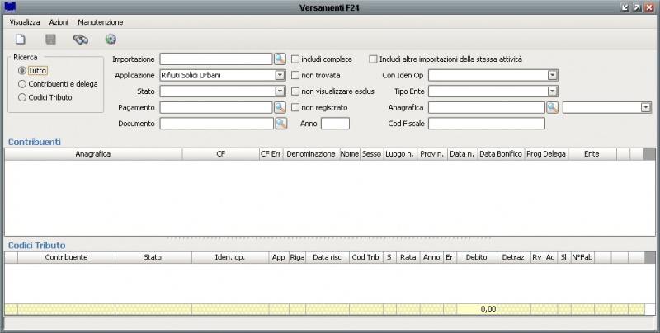Screen dimensions: 660x333
Task: Open the Manutenzione menu
Action: tap(101, 22)
